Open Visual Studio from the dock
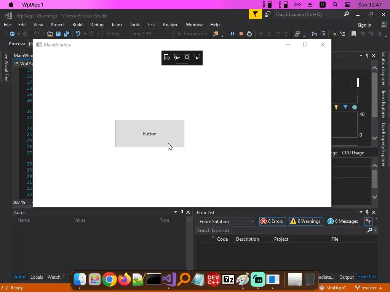Screen dimensions: 390x292 tap(169, 279)
